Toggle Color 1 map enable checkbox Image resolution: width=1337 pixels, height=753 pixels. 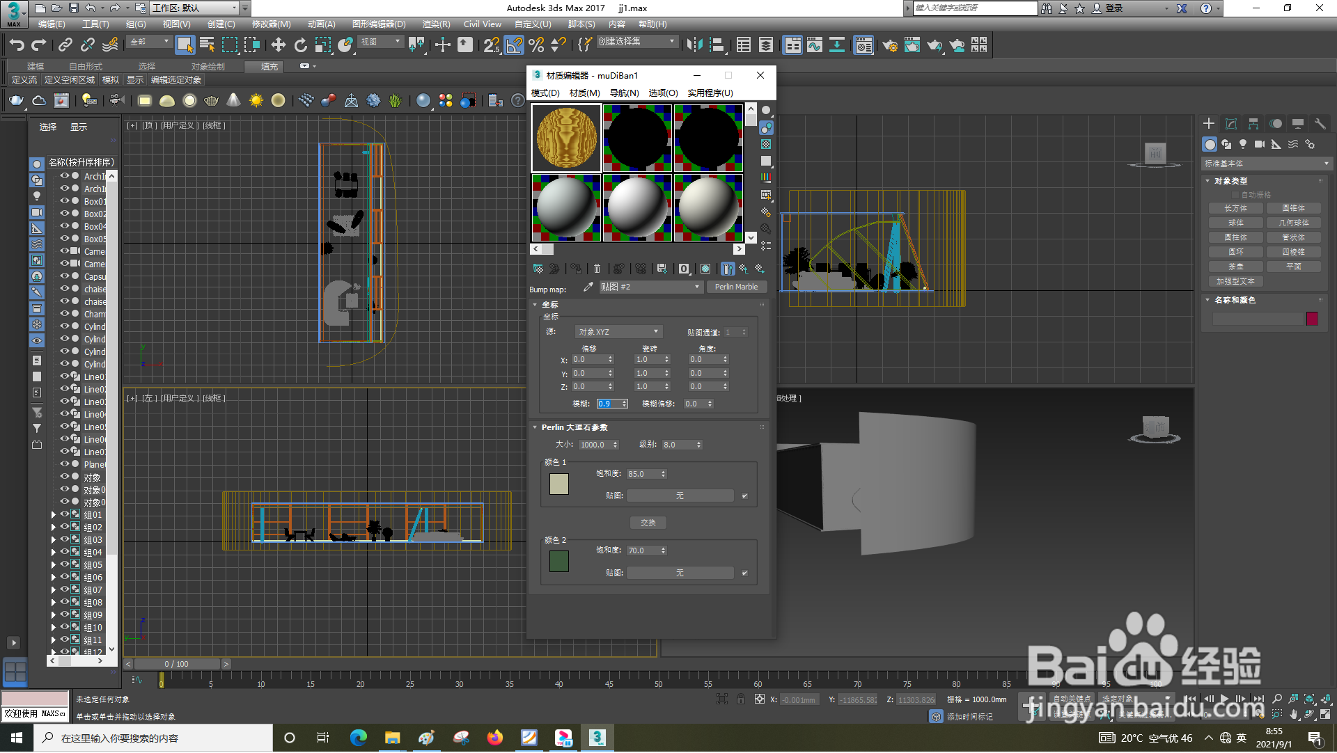click(744, 496)
